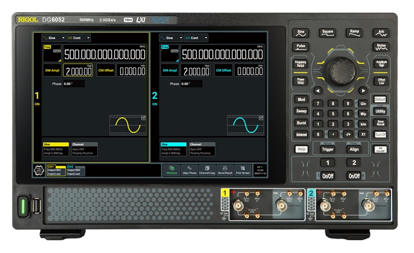The image size is (414, 253).
Task: Open channel 1 Channel info card
Action: (84, 149)
